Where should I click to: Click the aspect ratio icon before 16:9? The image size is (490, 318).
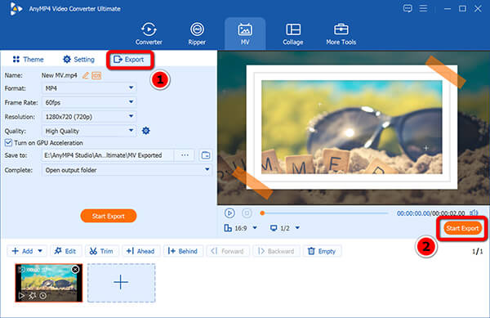[x=228, y=228]
